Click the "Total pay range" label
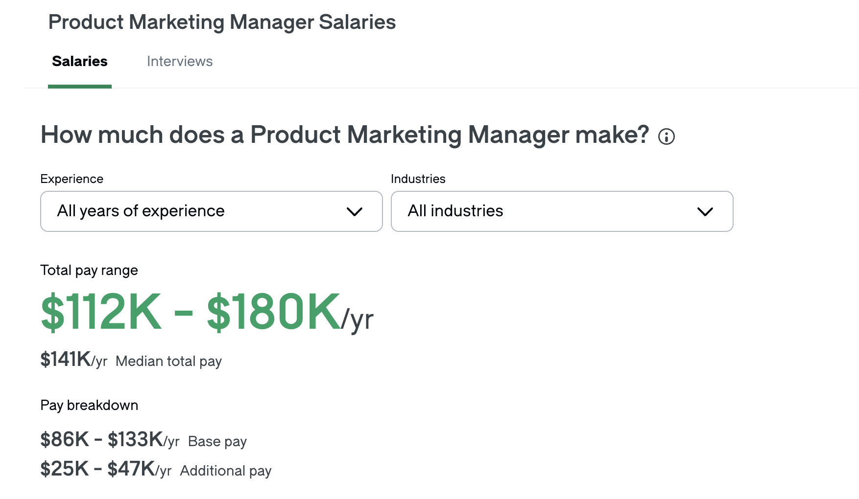Image resolution: width=859 pixels, height=499 pixels. click(89, 270)
